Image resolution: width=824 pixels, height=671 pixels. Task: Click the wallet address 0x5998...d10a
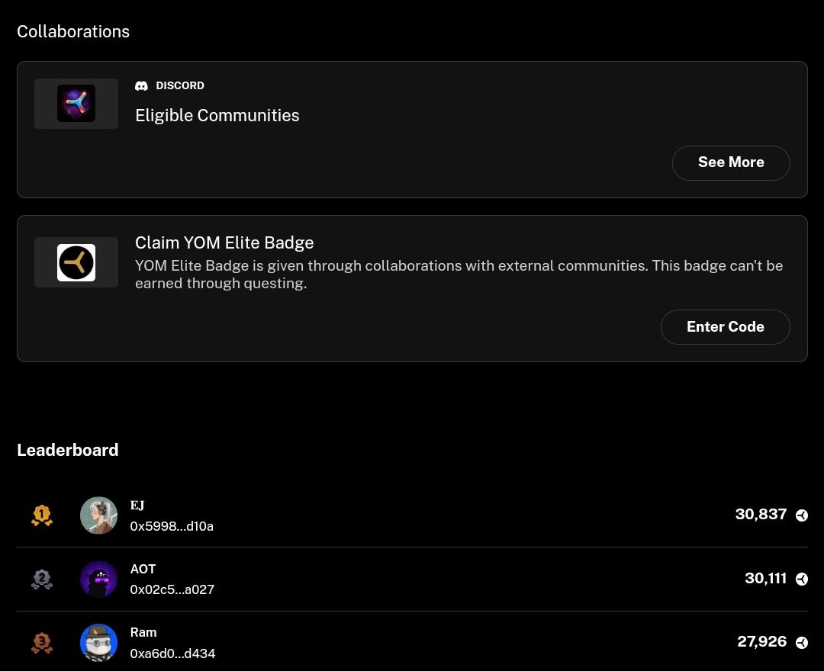tap(172, 526)
